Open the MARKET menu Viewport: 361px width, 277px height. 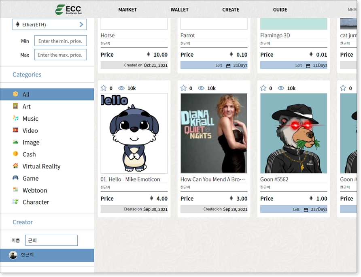pyautogui.click(x=127, y=10)
